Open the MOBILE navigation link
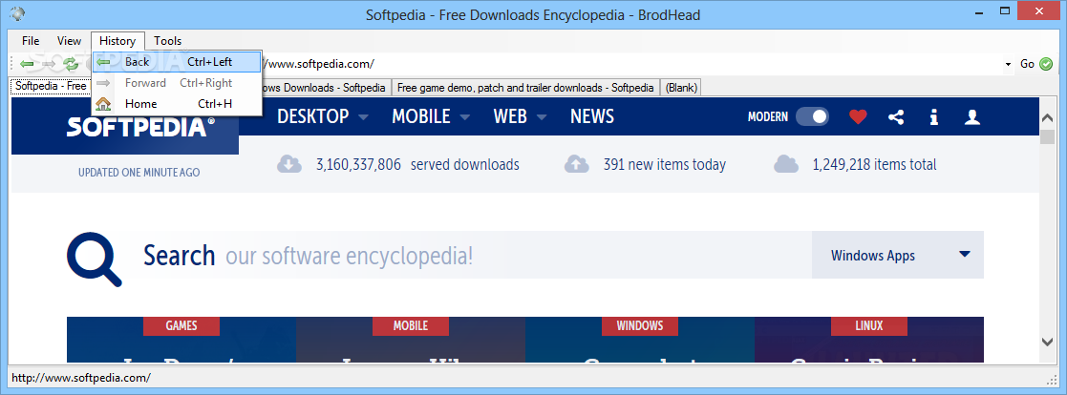 (x=421, y=117)
